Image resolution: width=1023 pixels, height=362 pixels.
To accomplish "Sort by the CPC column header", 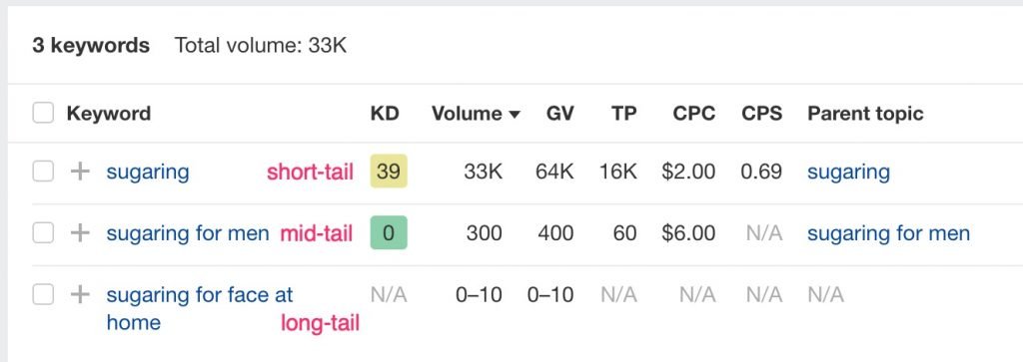I will (694, 114).
